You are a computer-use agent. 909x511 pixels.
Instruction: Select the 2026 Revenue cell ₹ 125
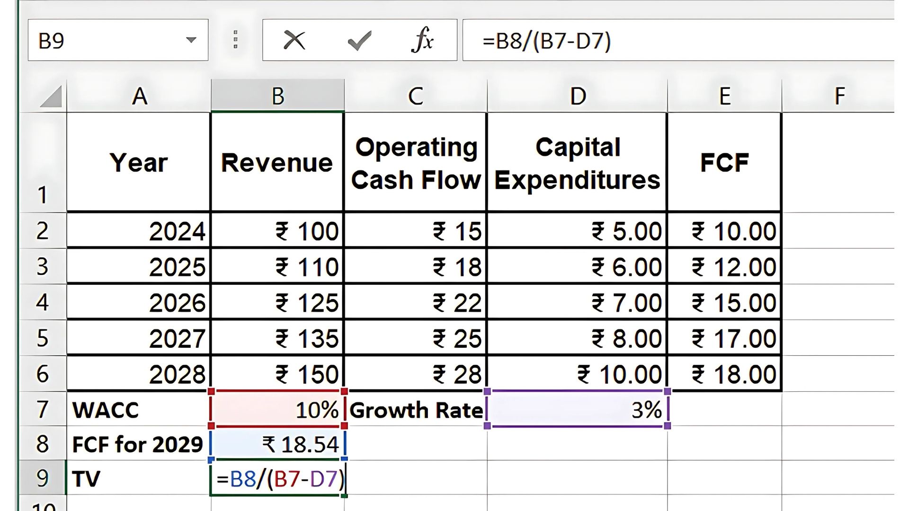tap(277, 303)
